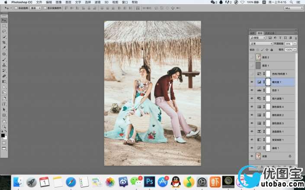
Task: Hide the 颜色查找 4 layer
Action: 252,107
